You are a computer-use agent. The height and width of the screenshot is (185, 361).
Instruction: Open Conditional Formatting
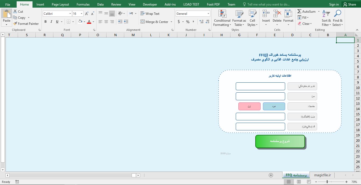point(222,18)
